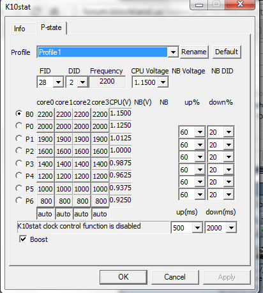Open the down% dropdown in the P3 row
The width and height of the screenshot is (263, 293).
(229, 170)
